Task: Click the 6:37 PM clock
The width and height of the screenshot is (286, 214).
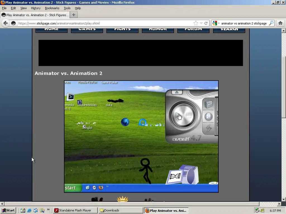Action: 275,211
